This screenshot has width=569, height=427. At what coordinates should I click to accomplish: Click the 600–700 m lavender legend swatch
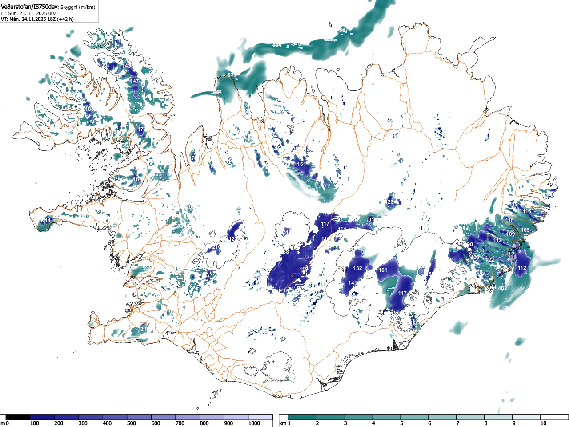click(164, 417)
